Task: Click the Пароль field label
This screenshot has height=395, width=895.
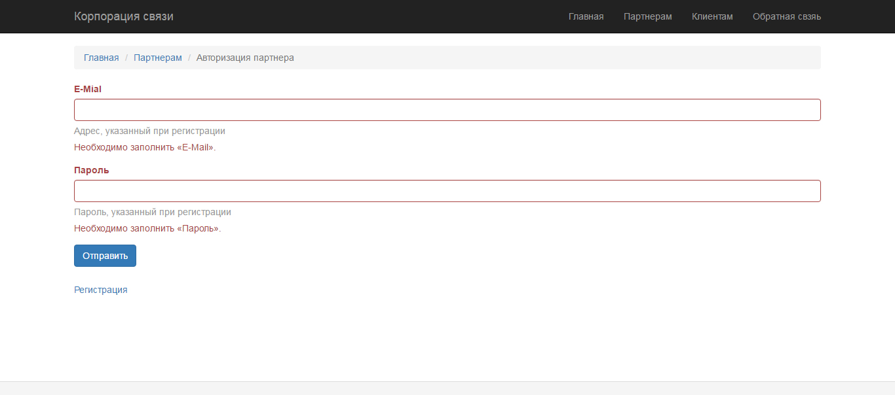Action: coord(92,170)
